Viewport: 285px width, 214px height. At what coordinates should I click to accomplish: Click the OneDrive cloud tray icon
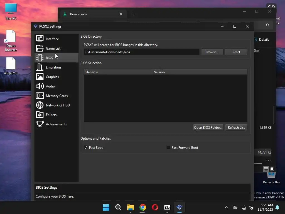tap(235, 207)
